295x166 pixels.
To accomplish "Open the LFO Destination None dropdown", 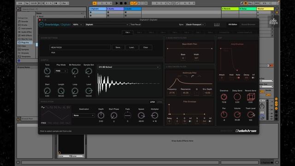I will (83, 115).
